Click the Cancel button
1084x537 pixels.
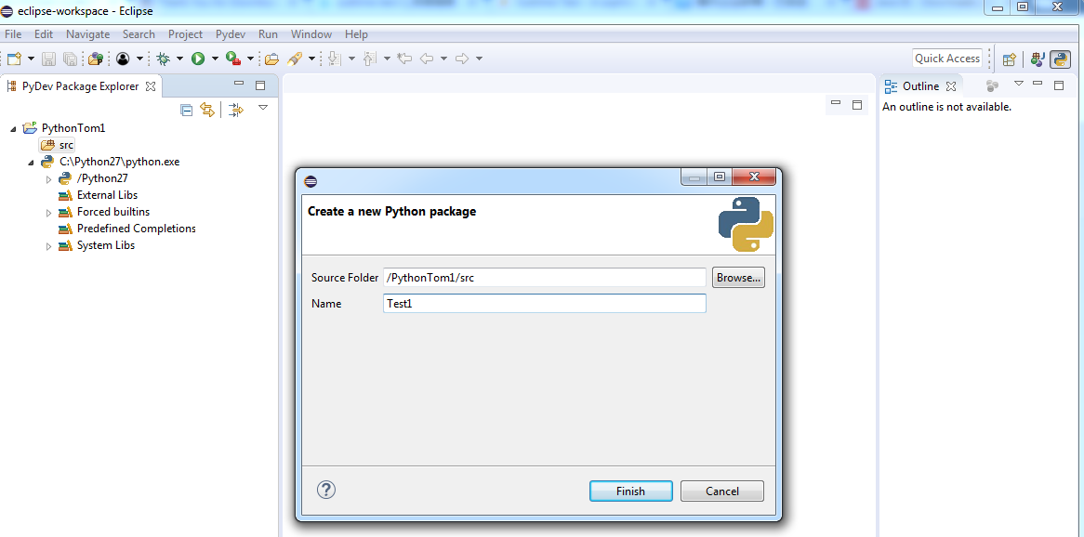pos(722,491)
